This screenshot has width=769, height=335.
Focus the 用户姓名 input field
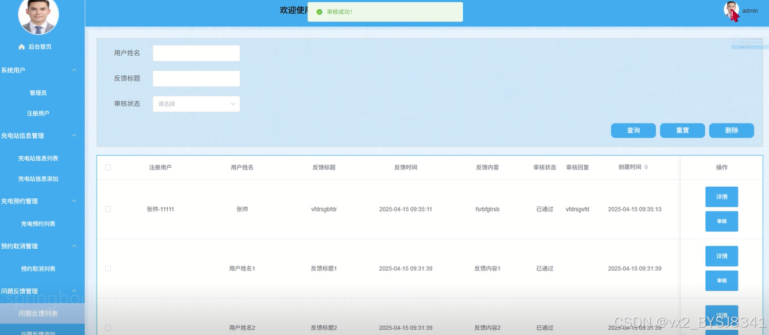196,53
